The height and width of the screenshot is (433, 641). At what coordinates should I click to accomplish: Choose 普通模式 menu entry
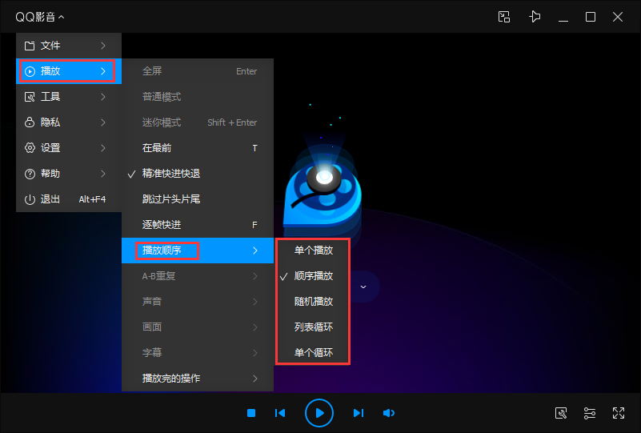pyautogui.click(x=198, y=97)
